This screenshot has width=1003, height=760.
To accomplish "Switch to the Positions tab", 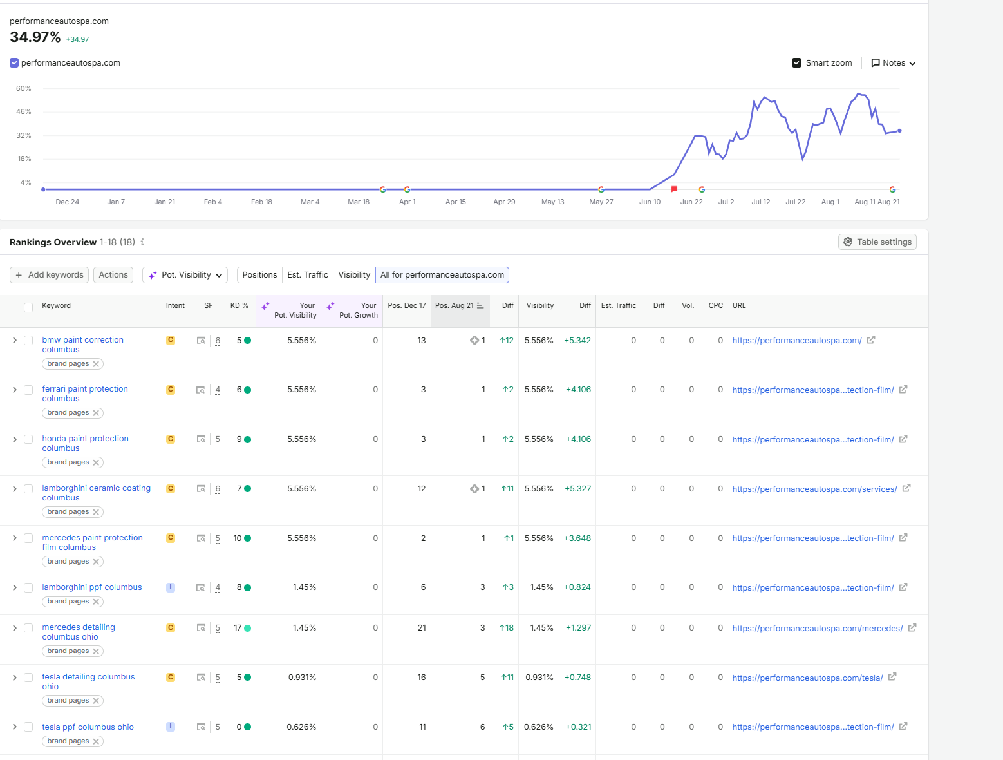I will (x=259, y=275).
